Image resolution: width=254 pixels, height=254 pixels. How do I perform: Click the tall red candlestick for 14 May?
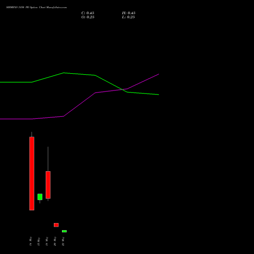(x=32, y=173)
